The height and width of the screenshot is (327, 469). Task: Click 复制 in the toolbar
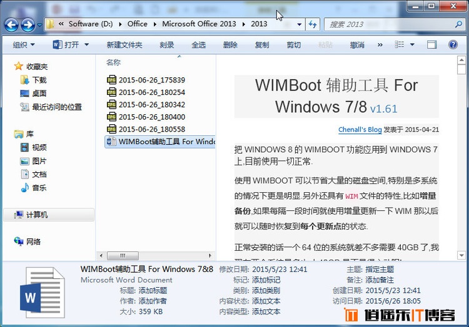262,45
